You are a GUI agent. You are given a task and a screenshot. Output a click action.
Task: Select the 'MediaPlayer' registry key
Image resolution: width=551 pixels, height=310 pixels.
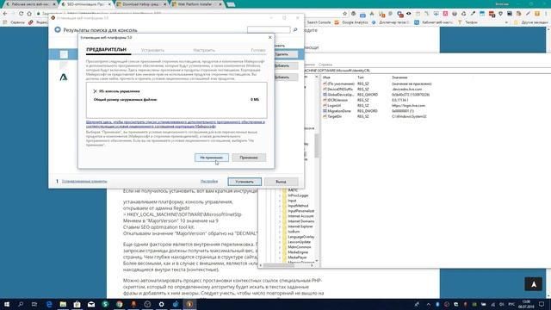[297, 257]
